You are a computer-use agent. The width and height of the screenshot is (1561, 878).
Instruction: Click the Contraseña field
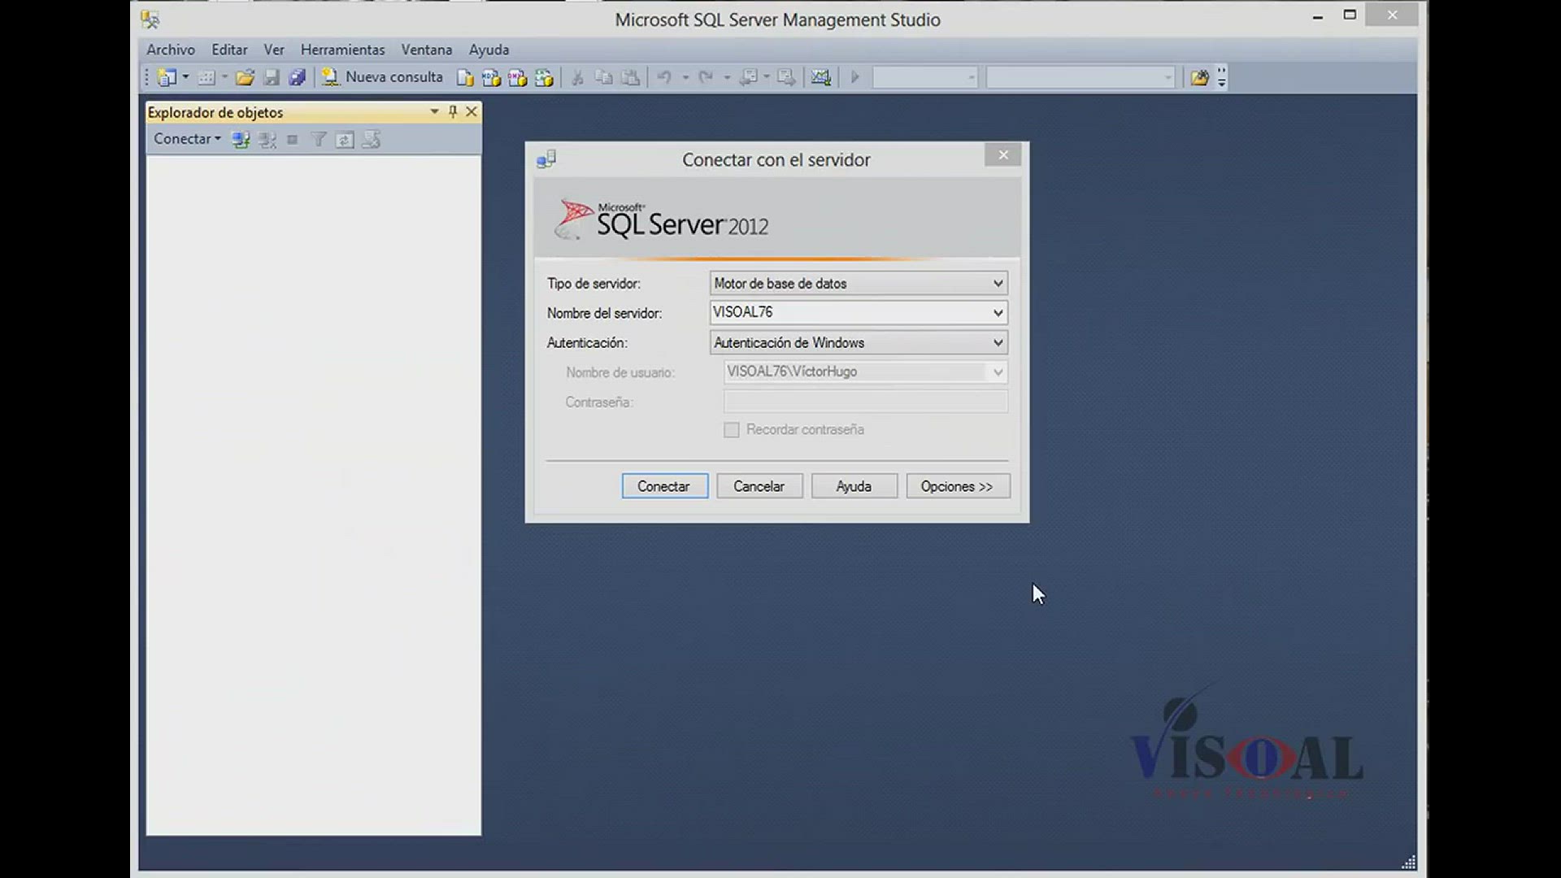[x=865, y=402]
